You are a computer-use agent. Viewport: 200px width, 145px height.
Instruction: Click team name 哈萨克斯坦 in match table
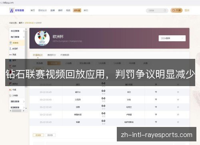click(129, 122)
